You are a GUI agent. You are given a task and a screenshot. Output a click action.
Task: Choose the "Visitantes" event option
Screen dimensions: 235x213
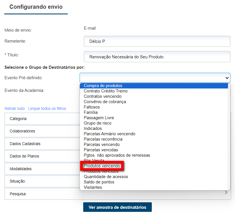coord(93,187)
